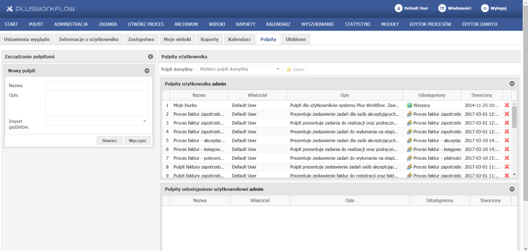The image size is (528, 251).
Task: Open the ADMINISTRACJA menu
Action: (x=70, y=24)
